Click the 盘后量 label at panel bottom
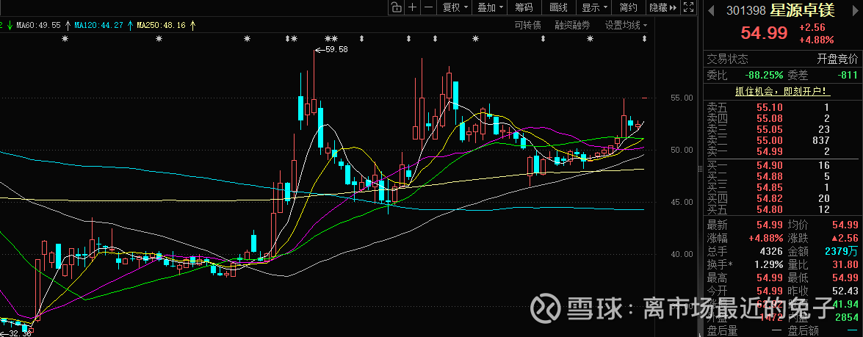Image resolution: width=863 pixels, height=337 pixels. (722, 330)
